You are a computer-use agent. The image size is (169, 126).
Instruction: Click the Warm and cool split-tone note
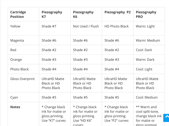click(x=149, y=116)
